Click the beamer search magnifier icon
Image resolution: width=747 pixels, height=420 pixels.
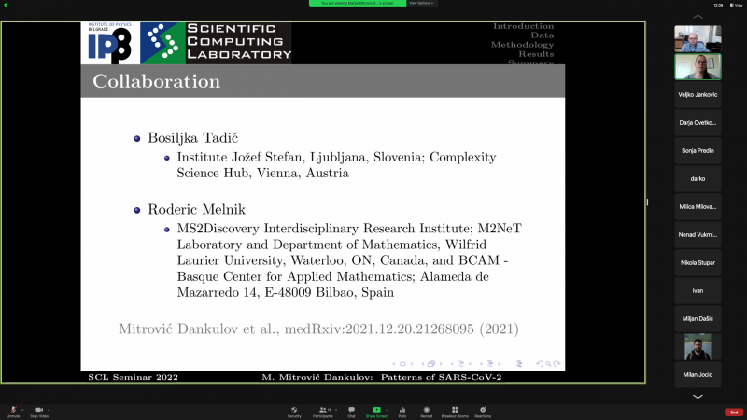548,364
